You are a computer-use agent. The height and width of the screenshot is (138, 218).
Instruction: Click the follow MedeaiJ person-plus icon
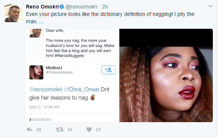click(x=108, y=70)
